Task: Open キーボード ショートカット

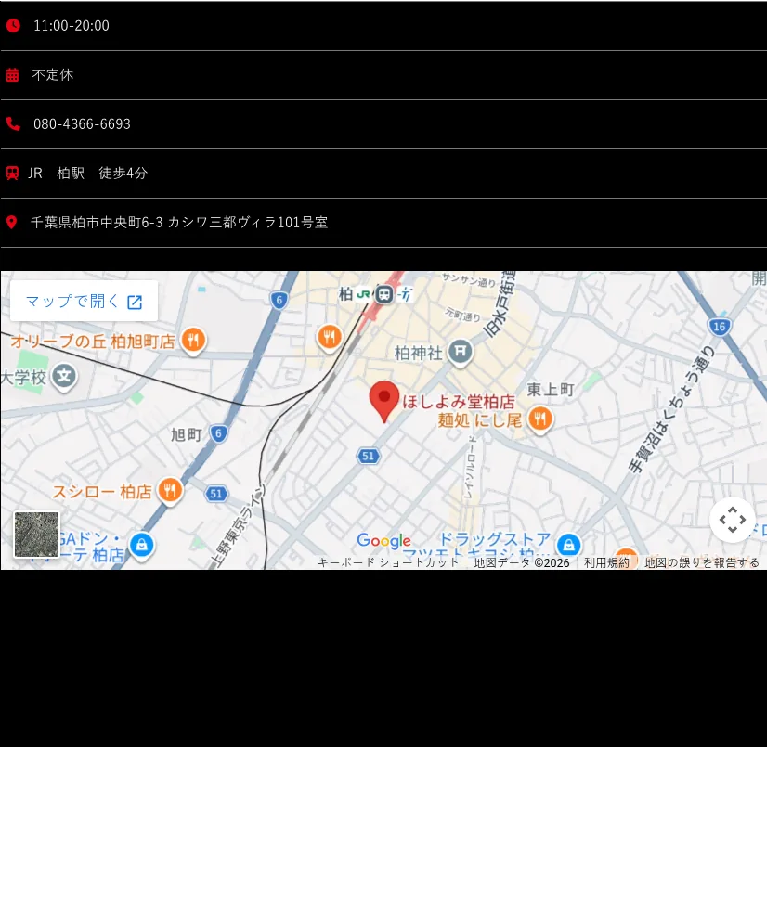Action: pyautogui.click(x=388, y=562)
